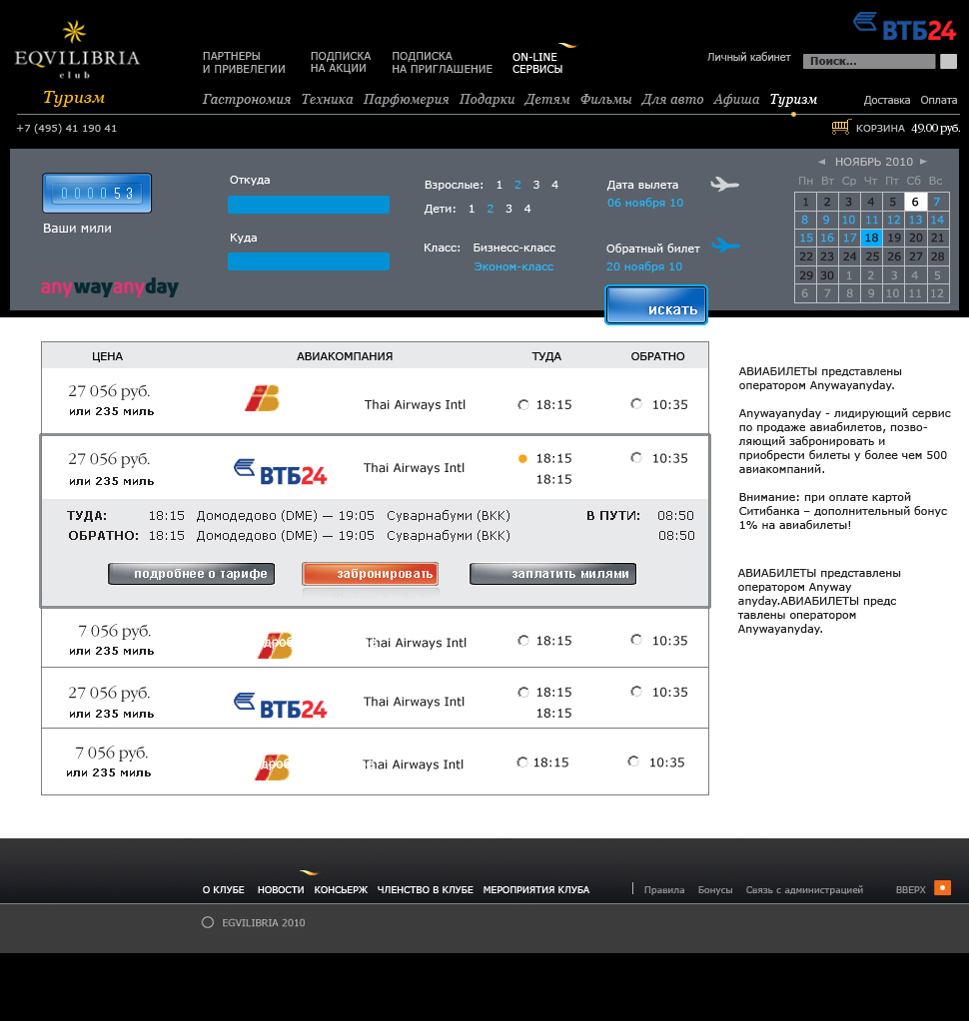Click the Eqvilibria club logo
Screen dimensions: 969x1021
pos(77,50)
